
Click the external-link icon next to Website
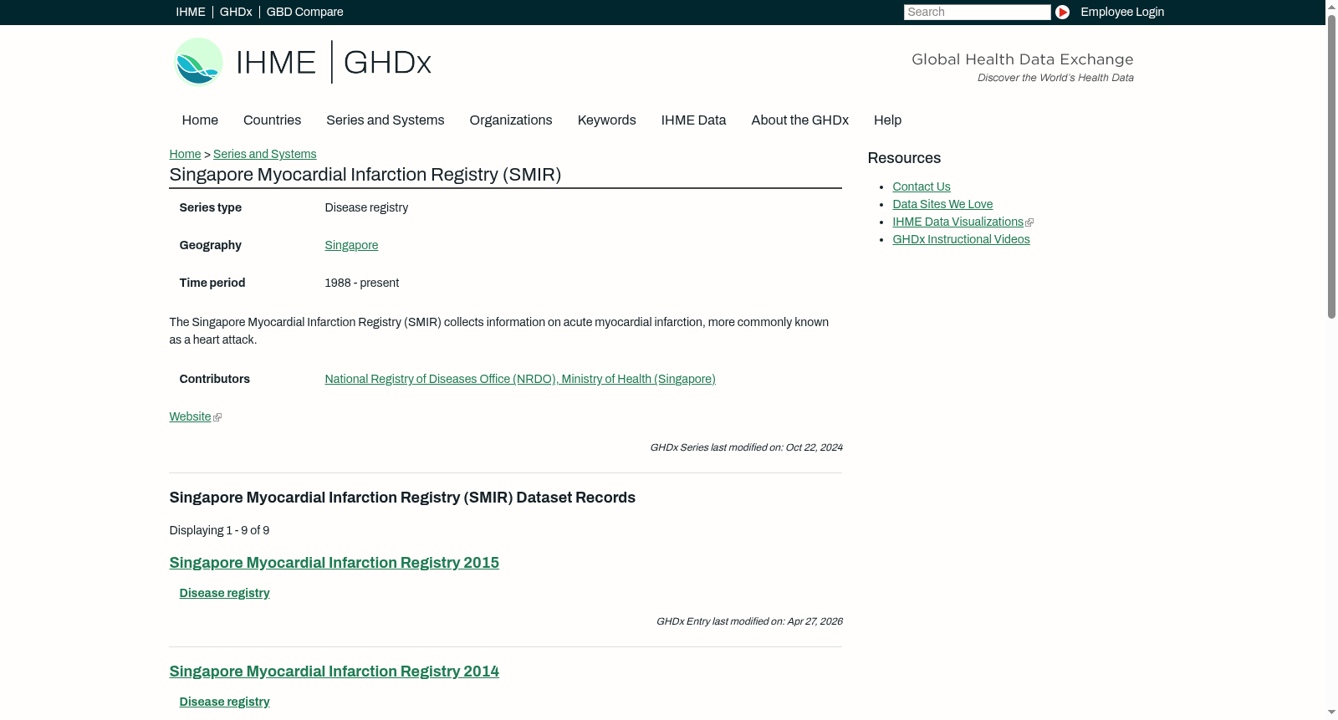217,417
